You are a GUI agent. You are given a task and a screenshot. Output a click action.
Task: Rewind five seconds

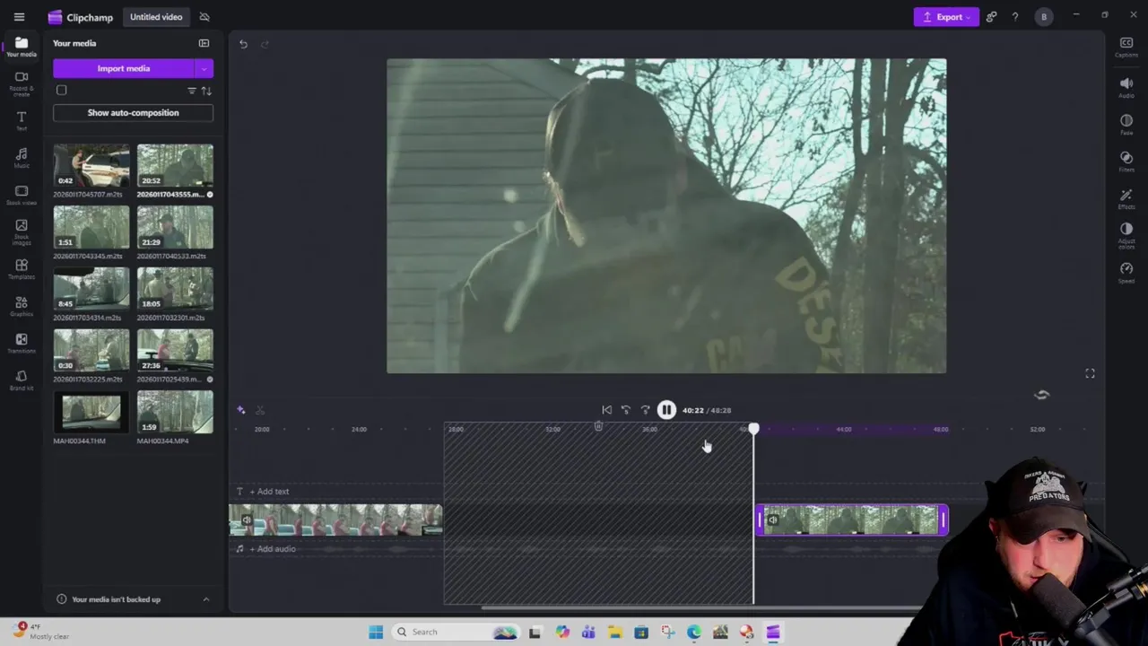[626, 410]
